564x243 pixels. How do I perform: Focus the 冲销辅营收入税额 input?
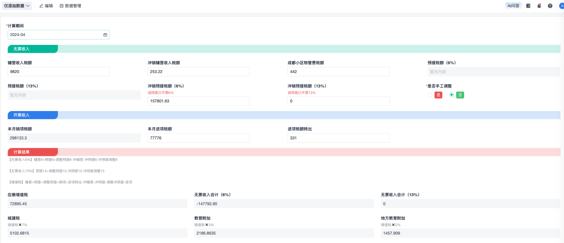coord(198,72)
